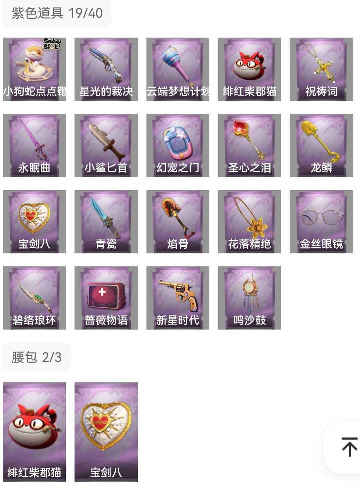Tap 宝剑八 heart item in purple items
360x486 pixels.
[34, 222]
